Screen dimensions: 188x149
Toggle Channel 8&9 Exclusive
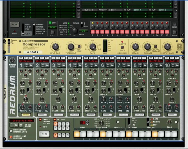[x=11, y=137]
